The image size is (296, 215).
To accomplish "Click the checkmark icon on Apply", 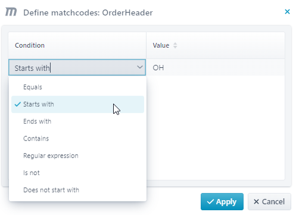I will click(210, 202).
